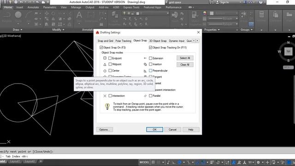Click the Insert block icon
Screen dimensions: 295x166
175,15
